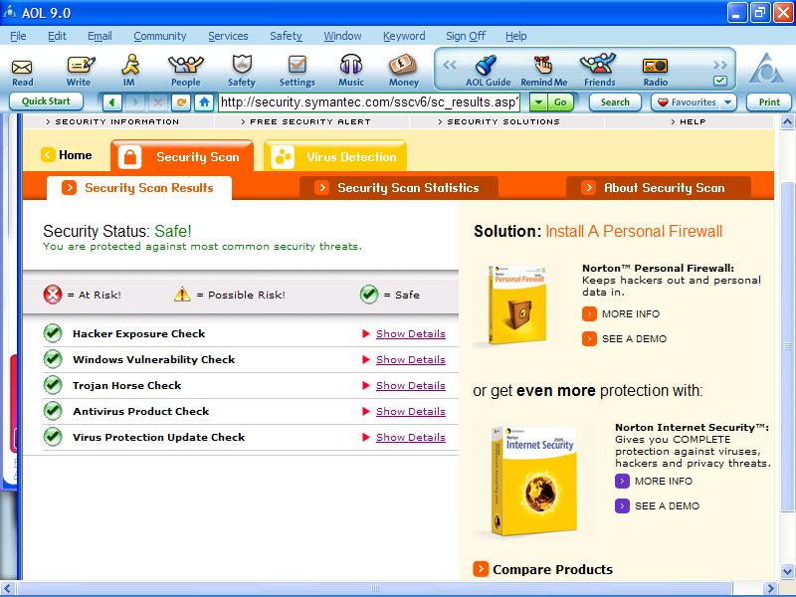Click the Search button
Image resolution: width=796 pixels, height=597 pixels.
coord(615,102)
